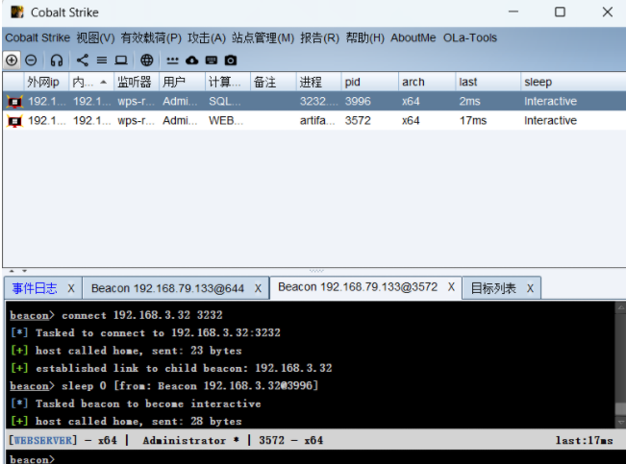The width and height of the screenshot is (626, 464).
Task: Open screenshots with the camera icon
Action: [231, 61]
